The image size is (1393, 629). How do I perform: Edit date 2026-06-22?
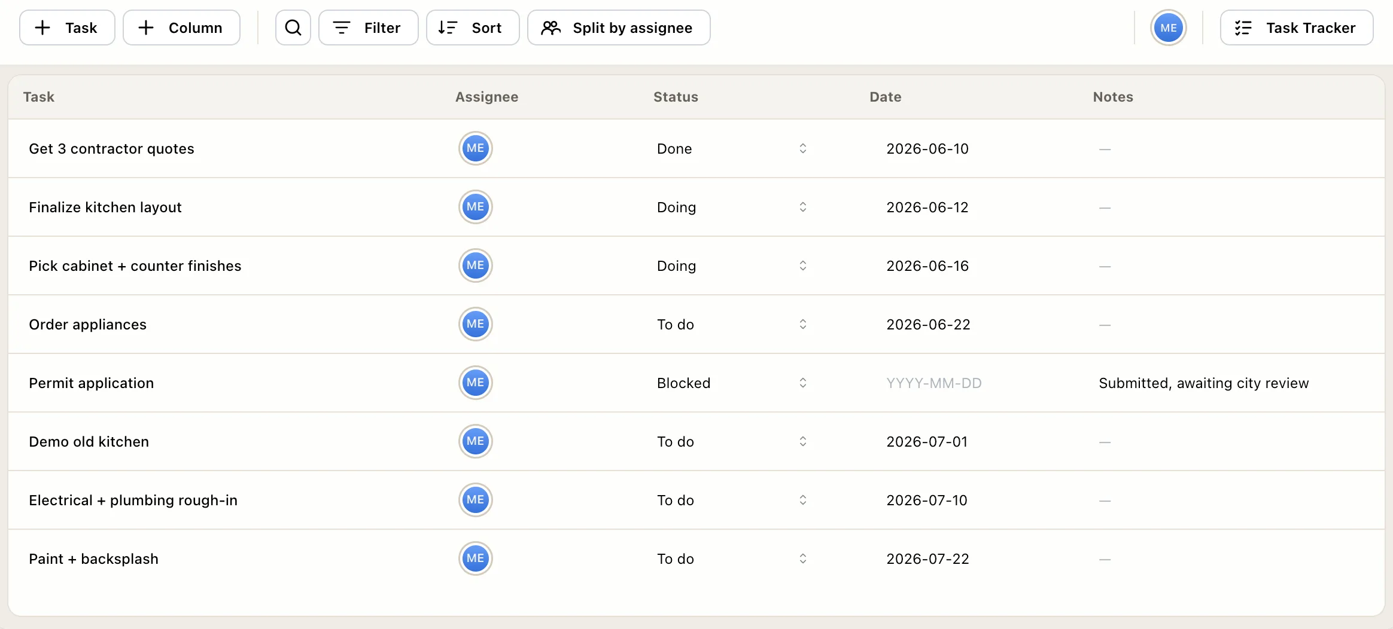pos(928,324)
